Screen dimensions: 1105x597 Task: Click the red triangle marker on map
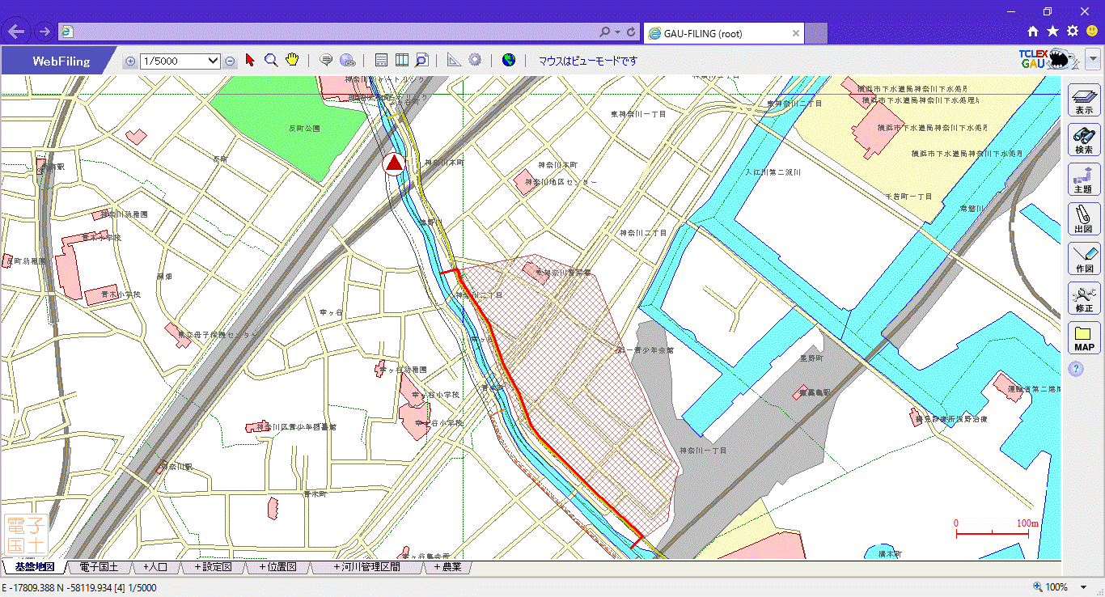click(394, 164)
